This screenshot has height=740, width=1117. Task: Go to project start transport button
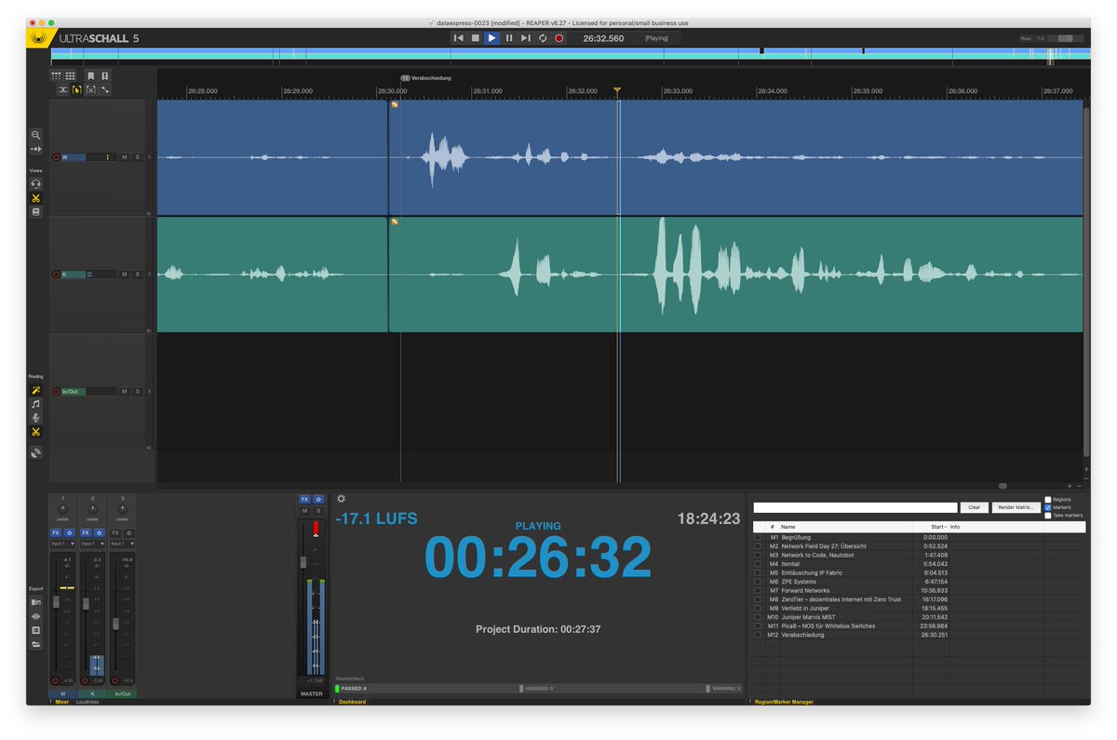458,38
